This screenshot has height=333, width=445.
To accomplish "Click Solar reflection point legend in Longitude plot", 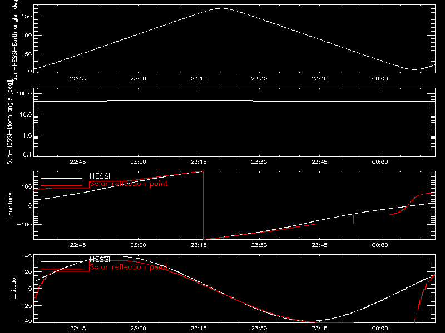I will (x=128, y=184).
